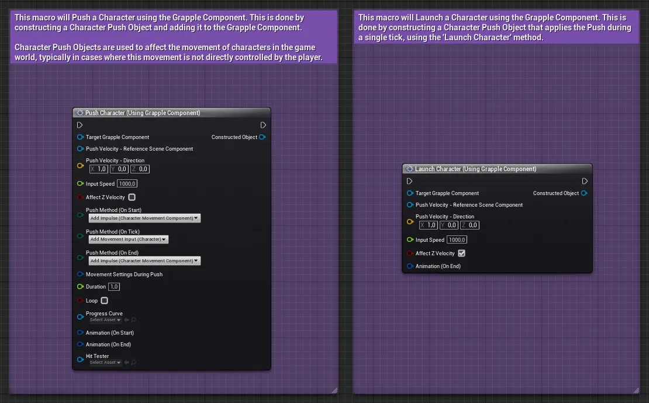Open the Progress Curve Select Asset picker
Image resolution: width=649 pixels, height=403 pixels.
tap(105, 320)
